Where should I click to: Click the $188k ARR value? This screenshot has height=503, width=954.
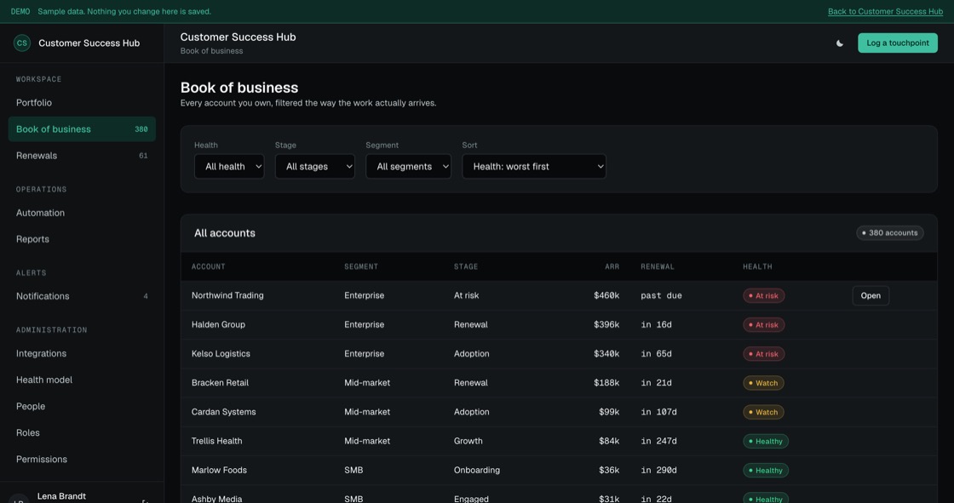point(606,383)
